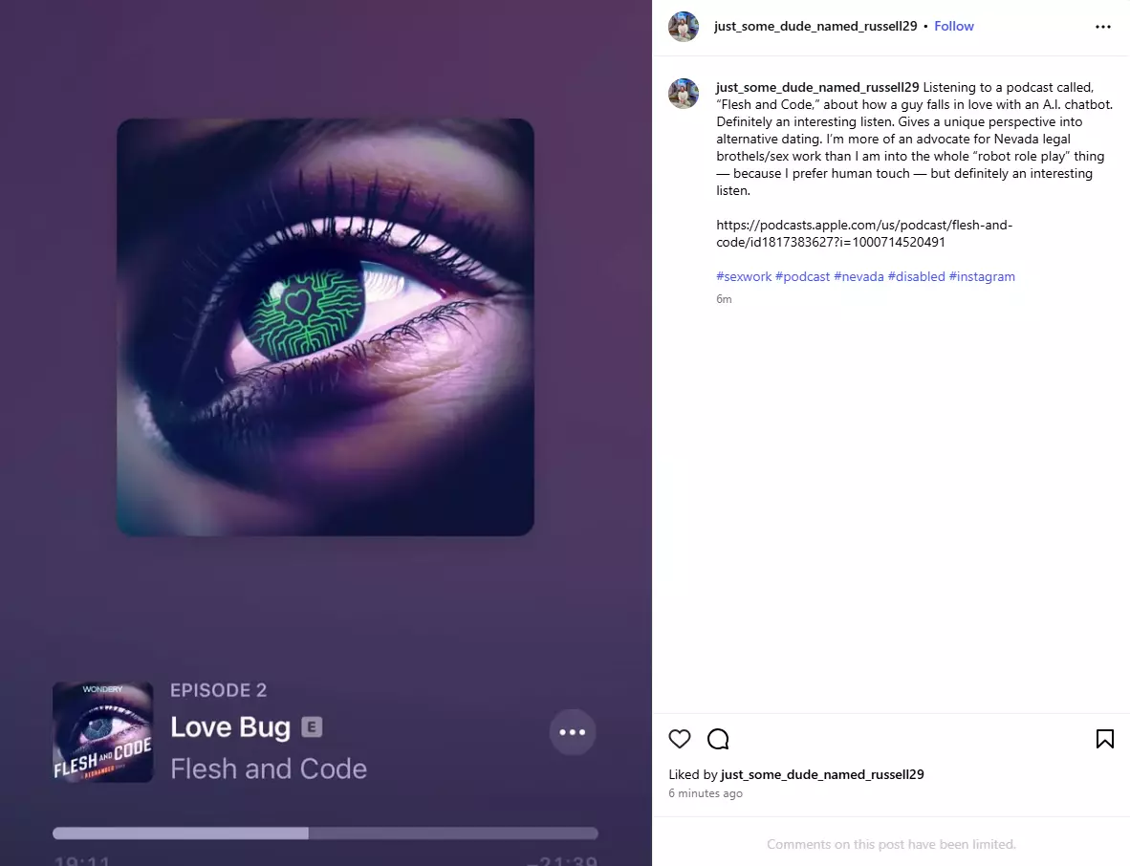Click the explicit E badge by Love Bug
Image resolution: width=1130 pixels, height=866 pixels.
312,727
